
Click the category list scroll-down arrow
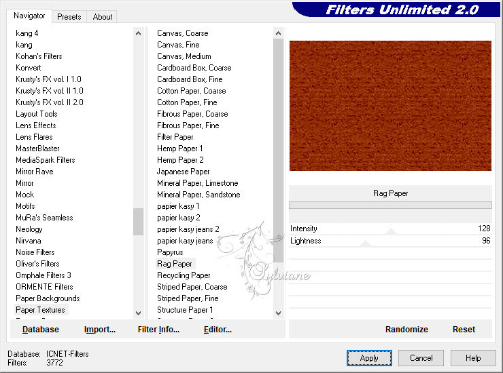tap(138, 313)
